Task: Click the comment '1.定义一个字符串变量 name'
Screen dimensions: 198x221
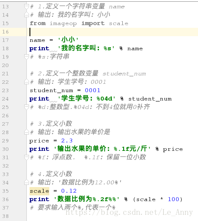Action: tap(81, 6)
